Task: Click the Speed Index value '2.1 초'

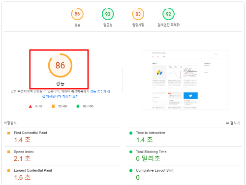Action: point(22,159)
